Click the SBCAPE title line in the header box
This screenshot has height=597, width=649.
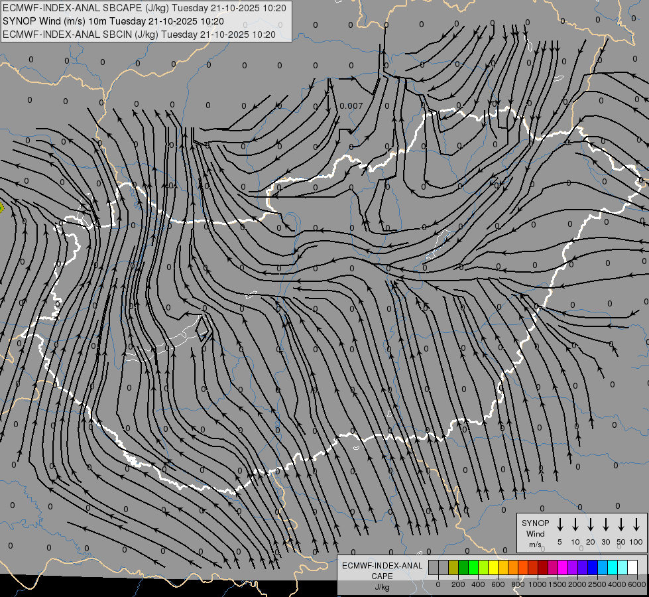tap(145, 8)
